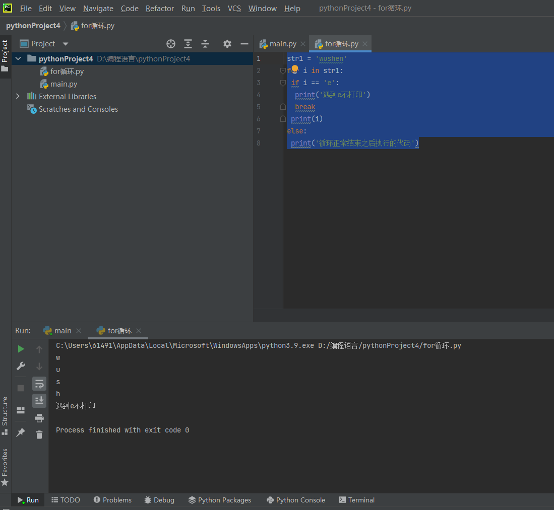Open the Run menu
554x510 pixels.
pyautogui.click(x=189, y=9)
